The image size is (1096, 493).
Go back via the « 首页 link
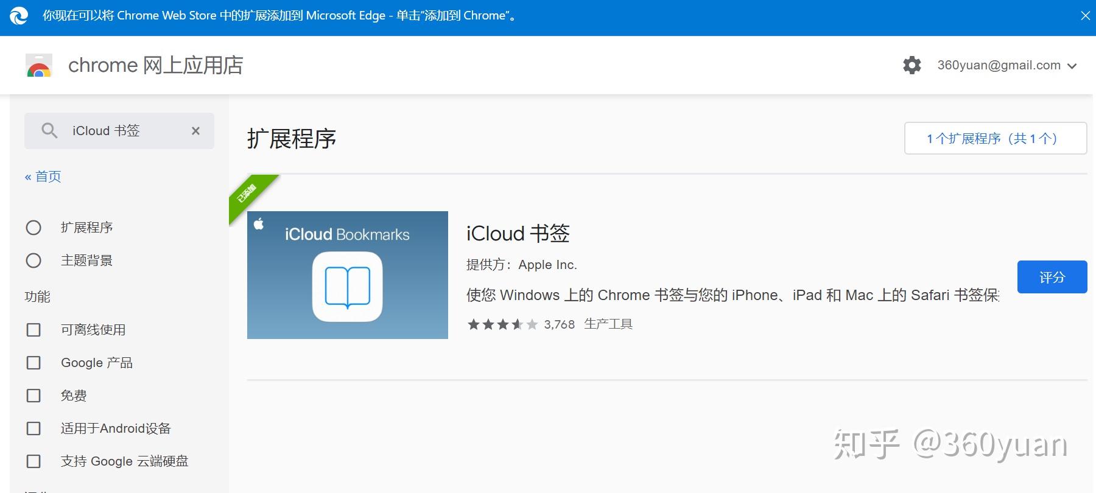click(43, 177)
